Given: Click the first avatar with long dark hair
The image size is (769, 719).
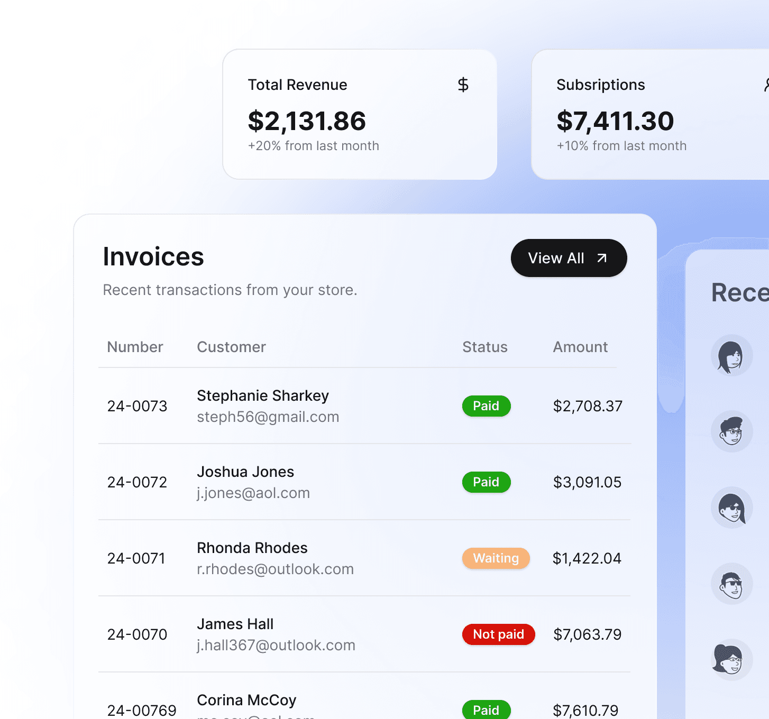Looking at the screenshot, I should tap(731, 355).
